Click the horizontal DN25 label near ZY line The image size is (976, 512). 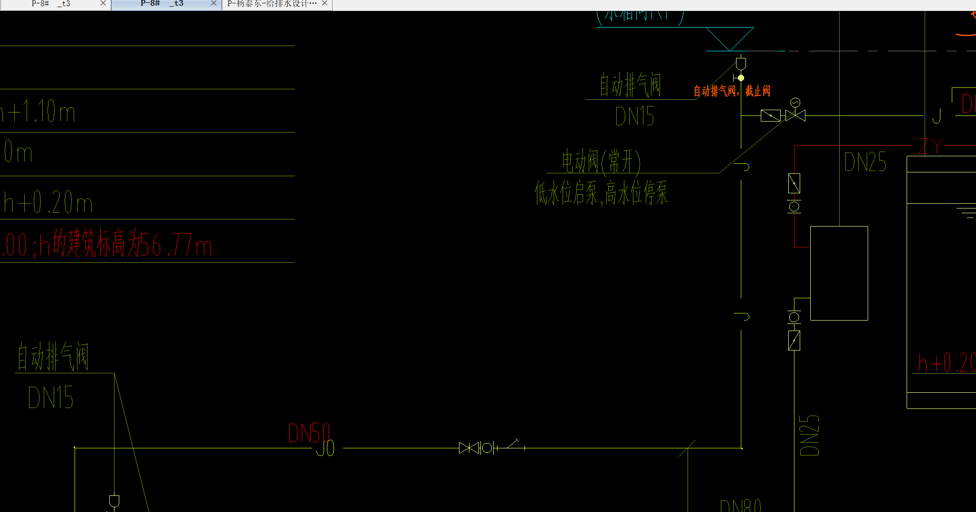tap(865, 162)
